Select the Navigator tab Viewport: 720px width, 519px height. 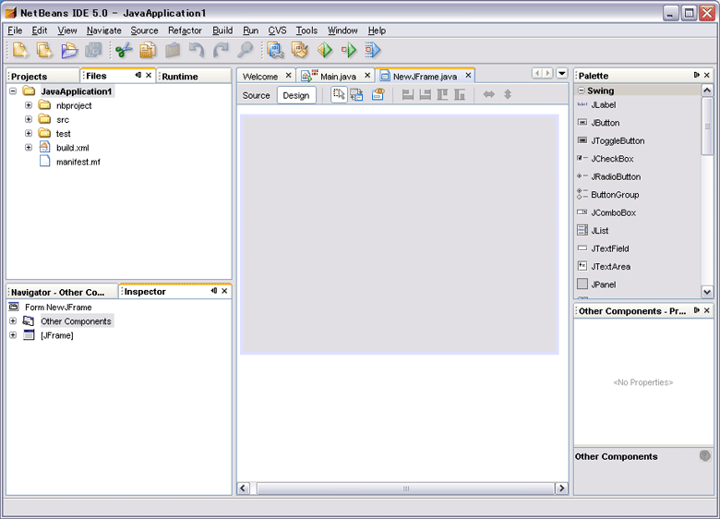pyautogui.click(x=62, y=292)
